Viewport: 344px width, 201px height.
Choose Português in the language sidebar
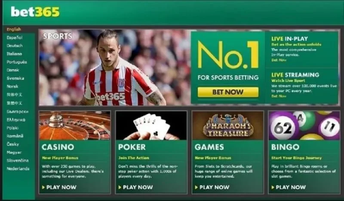click(x=17, y=62)
